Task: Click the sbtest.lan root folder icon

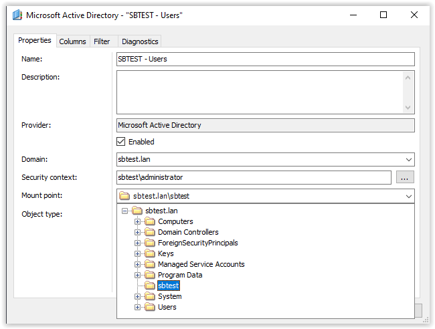Action: (137, 211)
